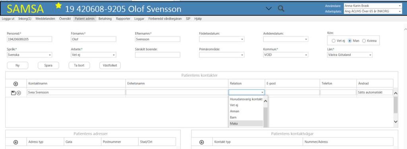
Task: Open the Rapporter menu
Action: [x=123, y=19]
